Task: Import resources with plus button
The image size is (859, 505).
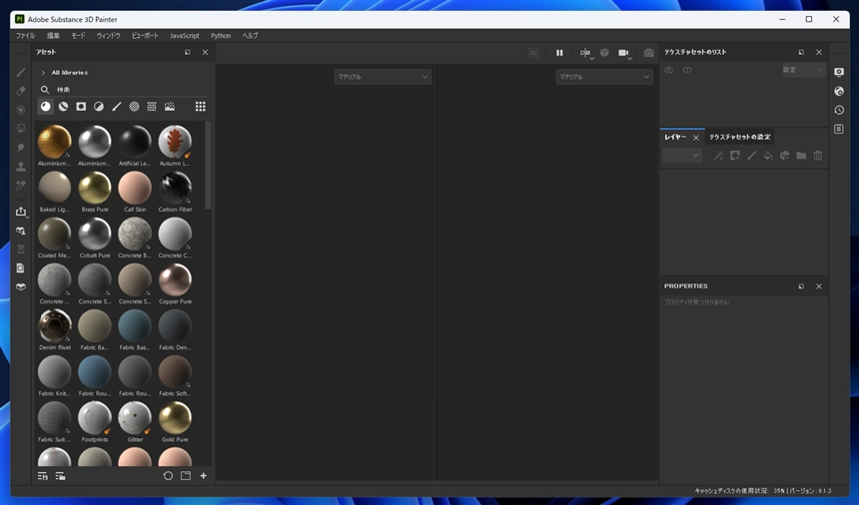Action: pyautogui.click(x=203, y=476)
